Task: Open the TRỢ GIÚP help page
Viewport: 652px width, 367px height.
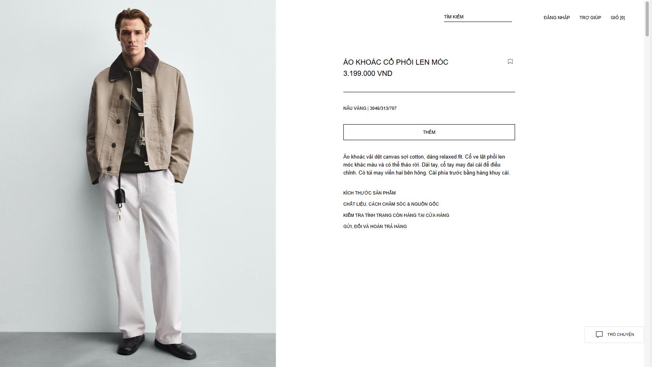Action: pyautogui.click(x=590, y=18)
